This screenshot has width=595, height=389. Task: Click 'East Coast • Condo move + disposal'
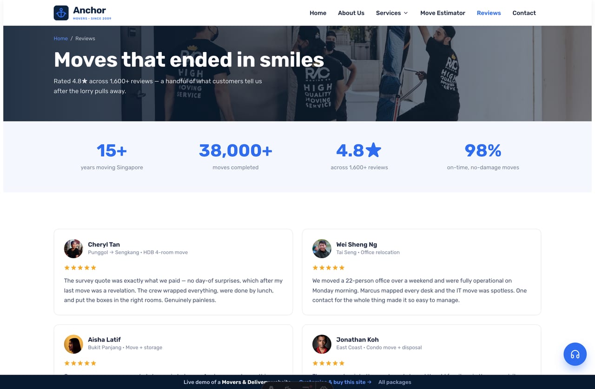coord(379,348)
